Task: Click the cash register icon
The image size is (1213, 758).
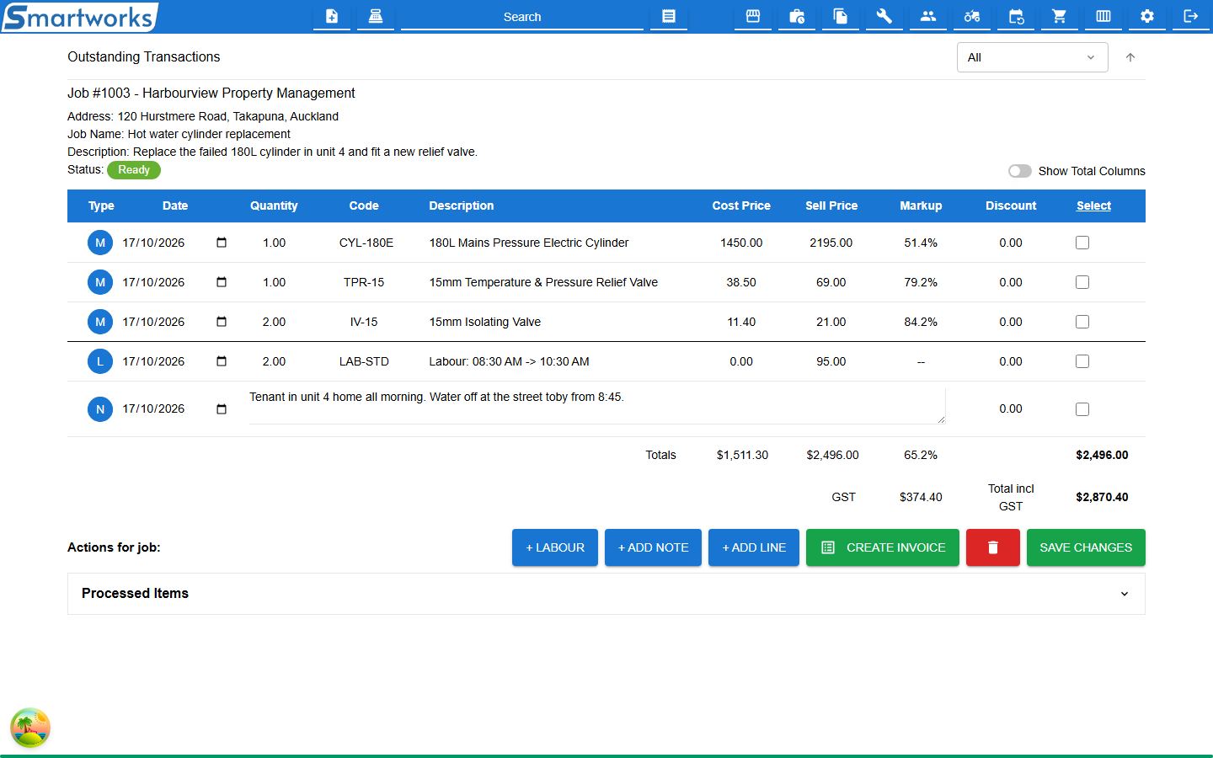Action: pyautogui.click(x=376, y=16)
